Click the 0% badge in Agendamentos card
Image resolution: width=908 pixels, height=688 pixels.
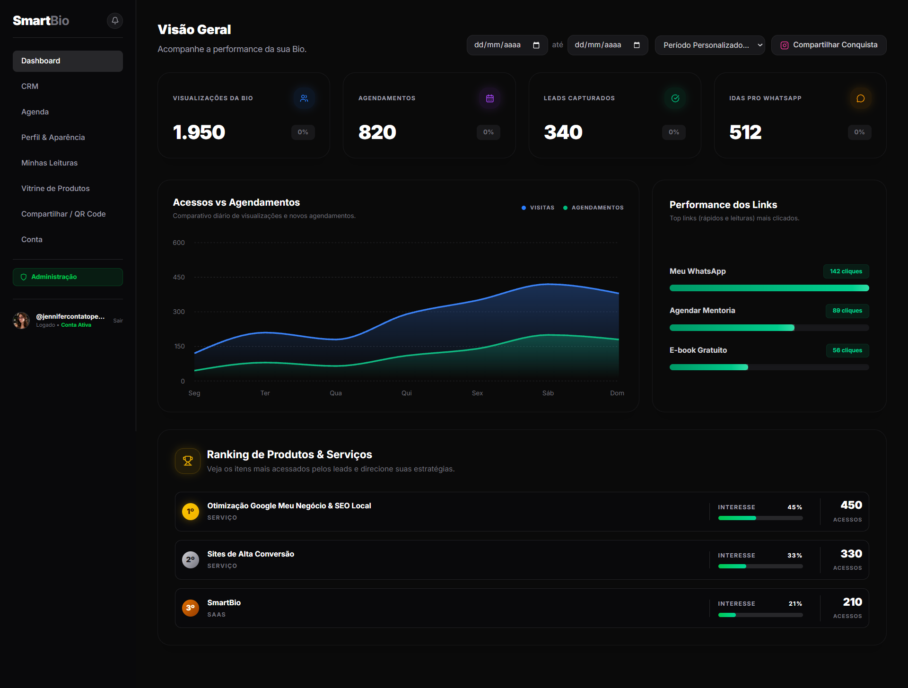tap(489, 132)
